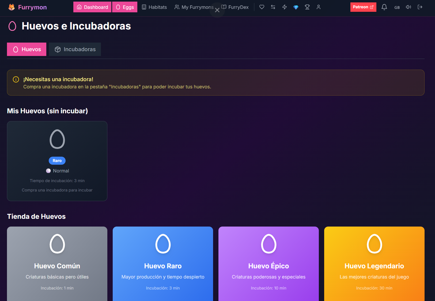
Task: Dismiss the overlay with the X button
Action: pos(217,10)
